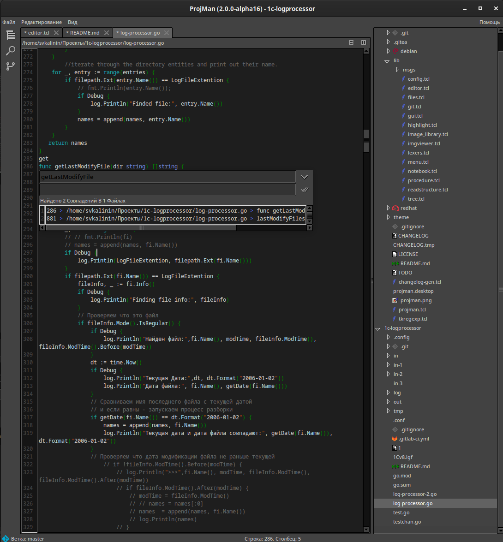The image size is (503, 542).
Task: Expand the msgs folder
Action: (x=398, y=70)
